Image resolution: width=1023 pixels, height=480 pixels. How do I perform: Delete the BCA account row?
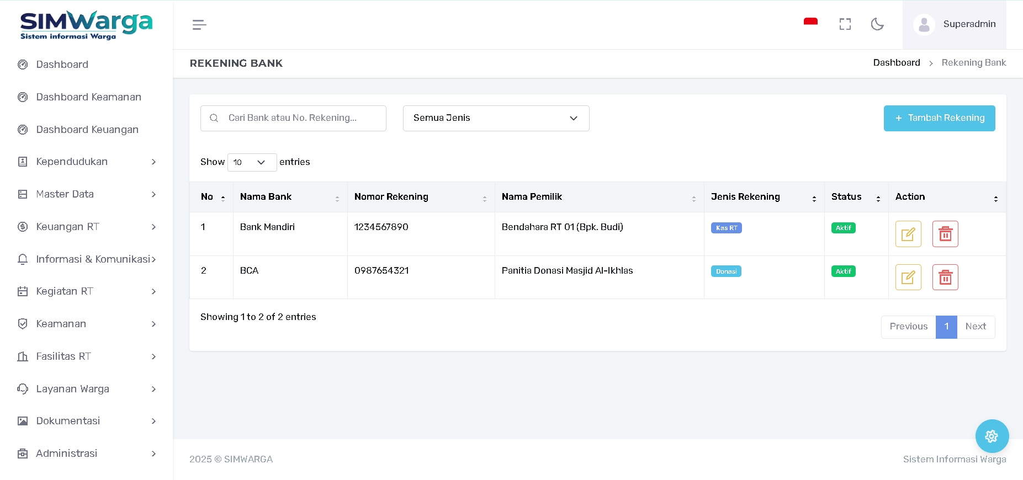945,278
